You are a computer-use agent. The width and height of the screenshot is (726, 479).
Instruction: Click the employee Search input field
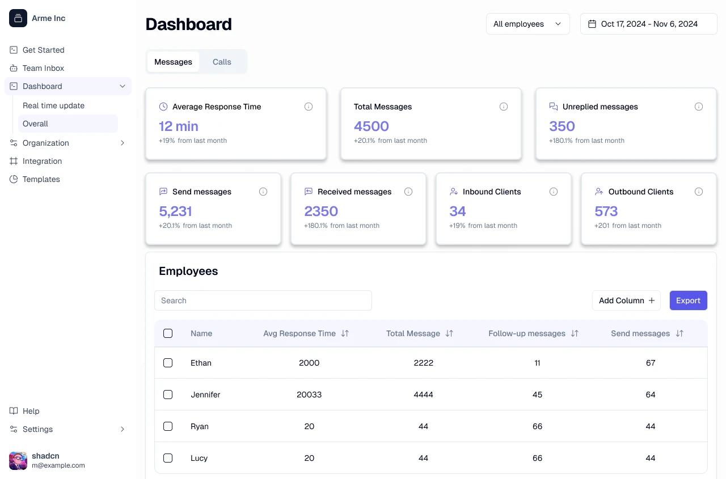(x=263, y=300)
